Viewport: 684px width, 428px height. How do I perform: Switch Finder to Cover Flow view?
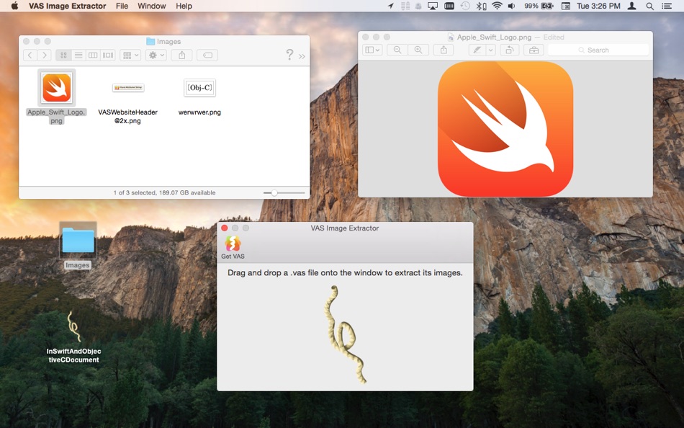pos(108,55)
